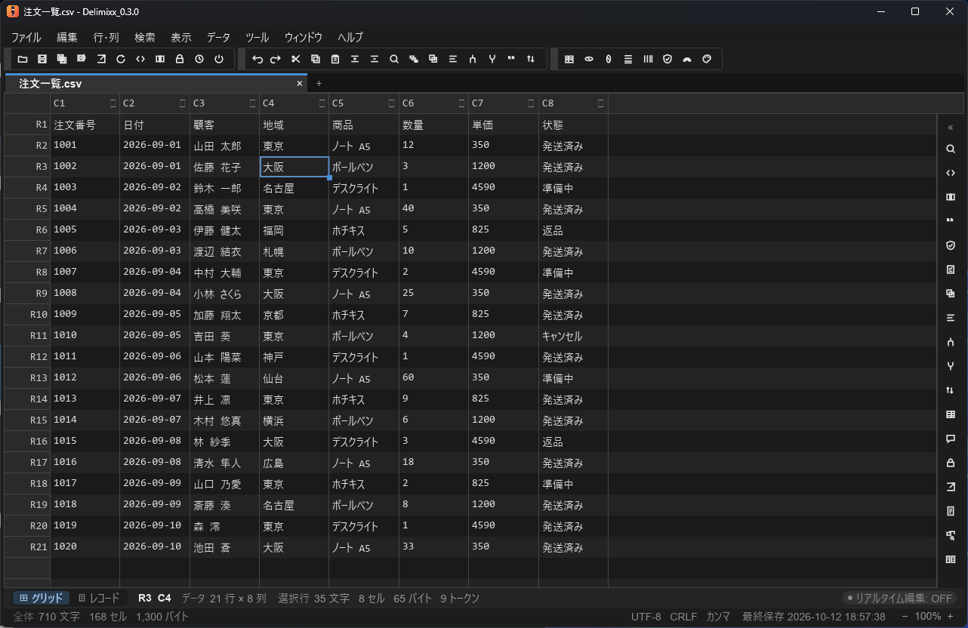Click the speech bubble comment icon in the right sidebar

(x=951, y=439)
